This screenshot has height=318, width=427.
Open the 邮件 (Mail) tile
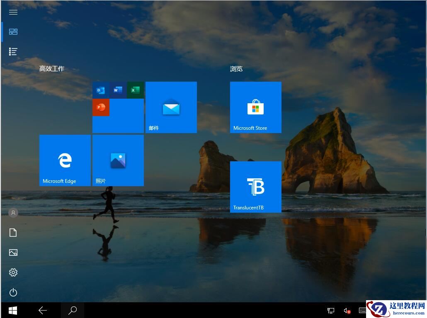coord(171,107)
